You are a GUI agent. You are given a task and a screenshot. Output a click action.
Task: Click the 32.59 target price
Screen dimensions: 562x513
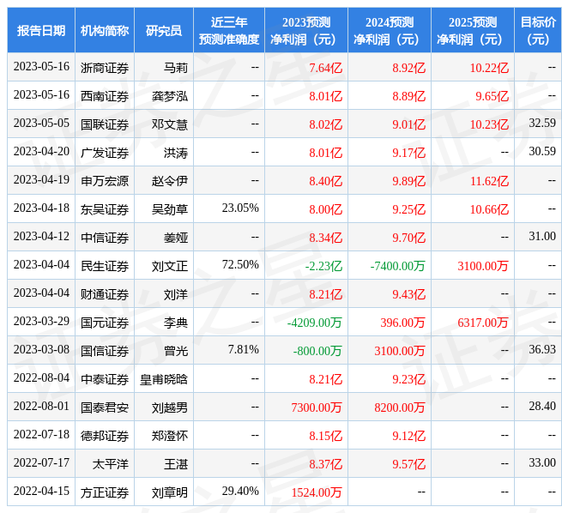click(542, 123)
